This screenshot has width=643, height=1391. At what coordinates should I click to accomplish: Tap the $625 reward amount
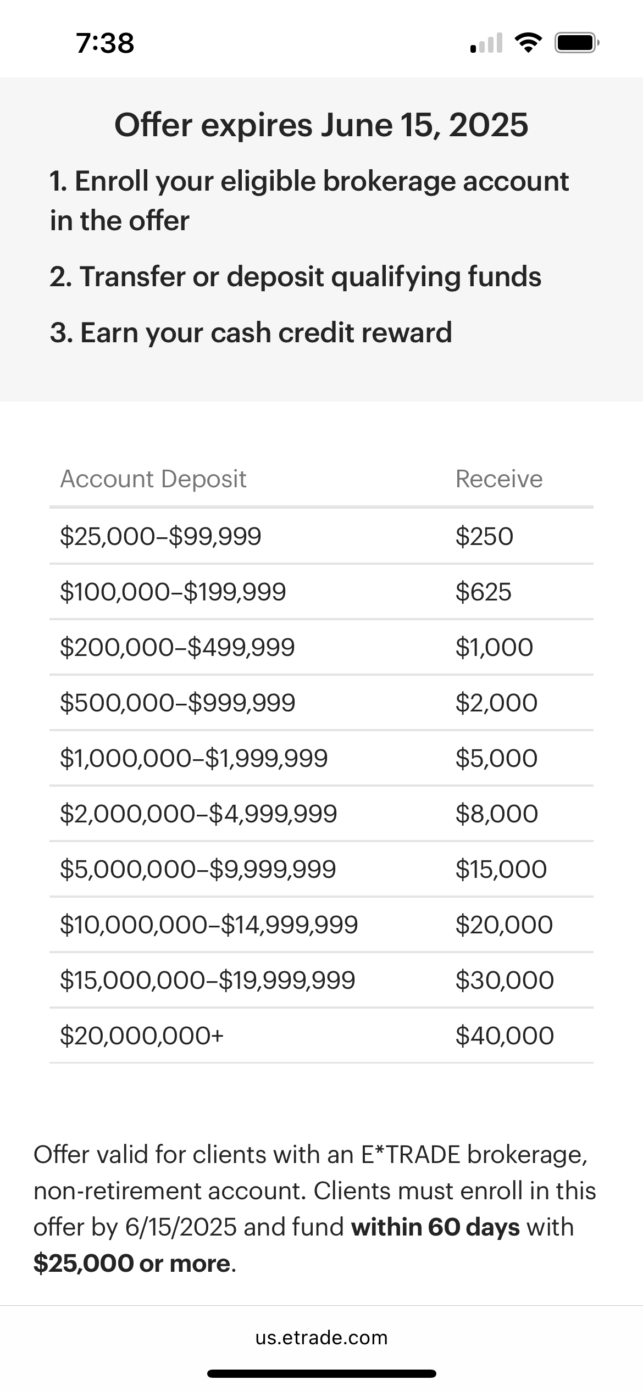pyautogui.click(x=484, y=592)
